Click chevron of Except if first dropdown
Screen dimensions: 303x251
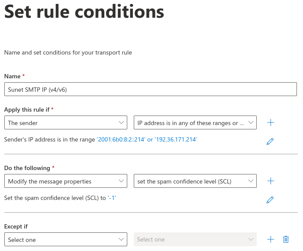pyautogui.click(x=121, y=239)
